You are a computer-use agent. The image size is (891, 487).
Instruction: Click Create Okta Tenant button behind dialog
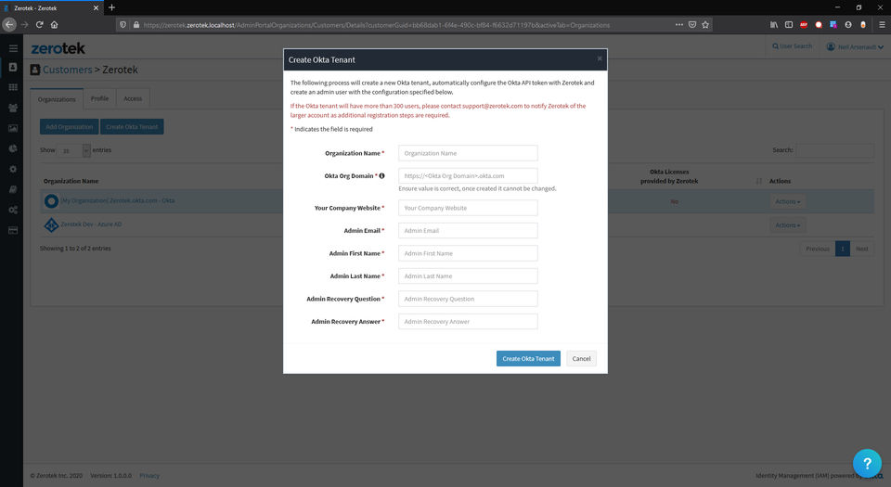[x=132, y=126]
